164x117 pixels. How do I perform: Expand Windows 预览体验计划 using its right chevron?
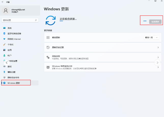coord(158,67)
